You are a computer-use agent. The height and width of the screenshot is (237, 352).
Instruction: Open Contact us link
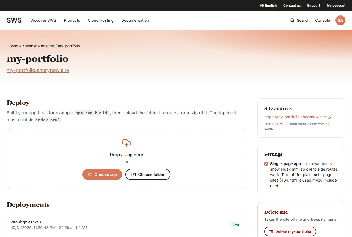click(x=292, y=6)
